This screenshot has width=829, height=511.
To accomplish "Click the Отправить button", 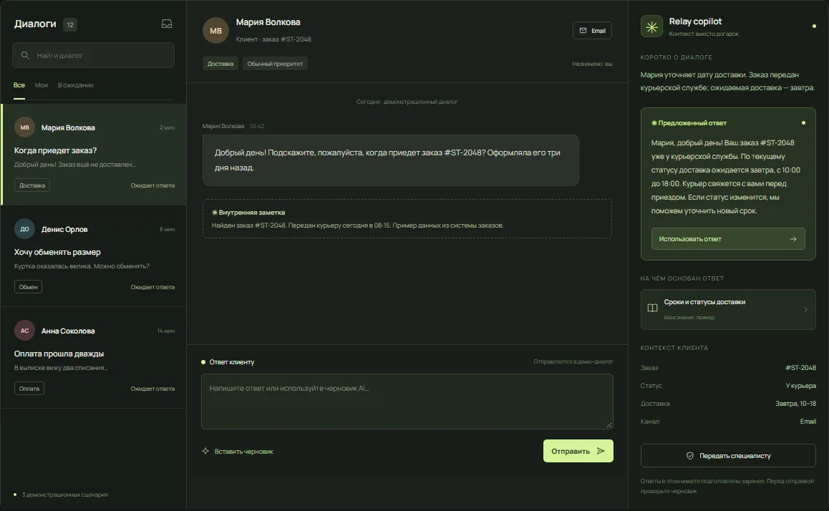I will pos(578,451).
